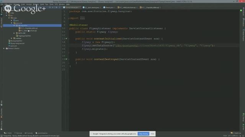Click Hide in Hangouts sharing banner
Image resolution: width=245 pixels, height=137 pixels.
152,134
